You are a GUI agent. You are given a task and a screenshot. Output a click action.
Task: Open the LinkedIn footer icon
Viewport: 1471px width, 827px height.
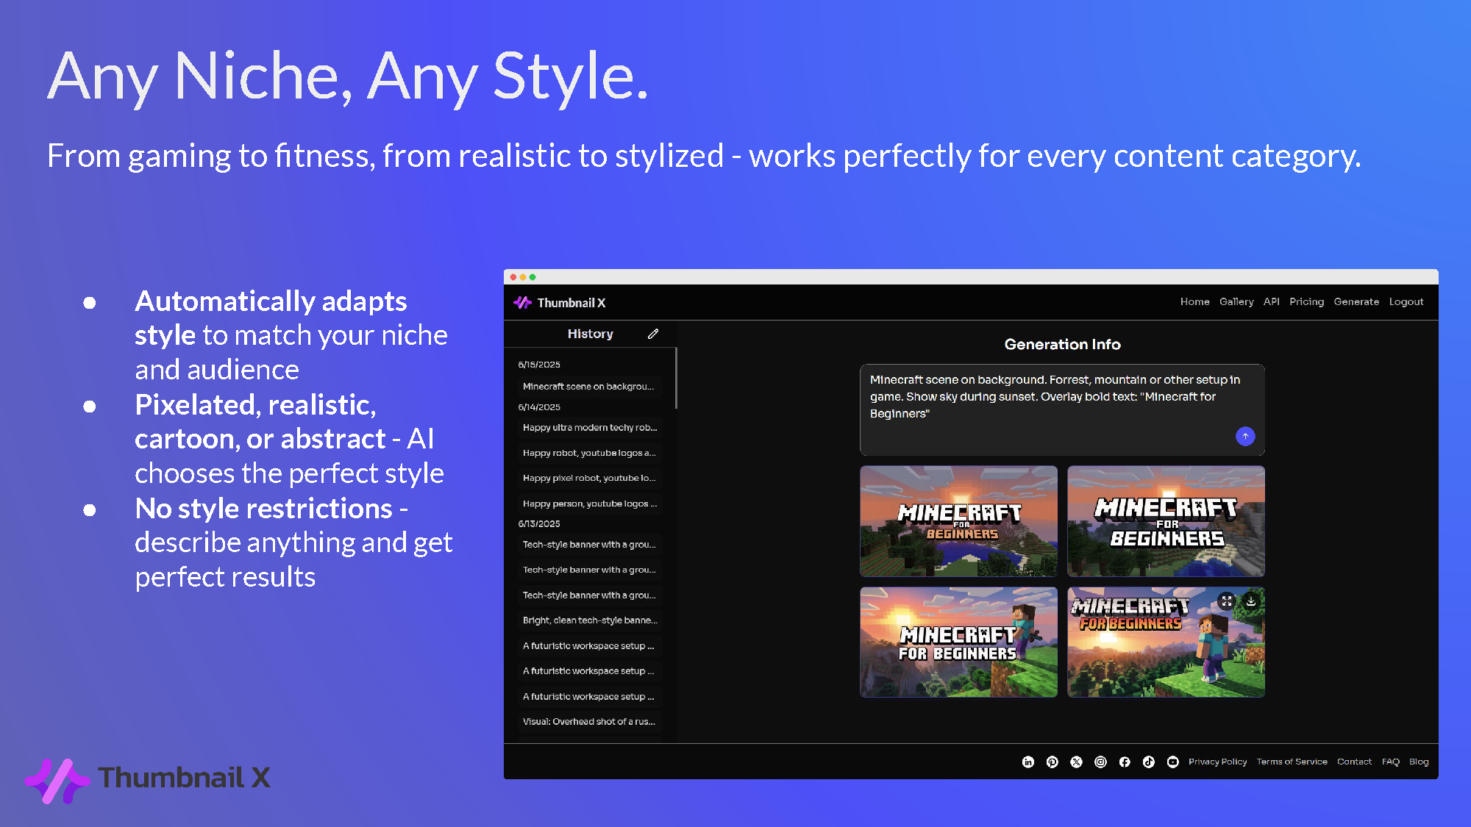click(x=1028, y=762)
